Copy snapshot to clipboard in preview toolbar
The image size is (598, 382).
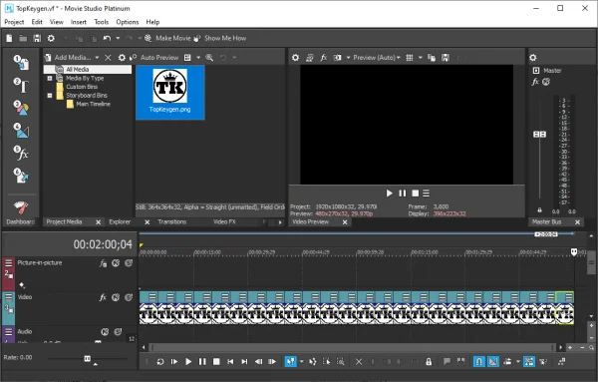coord(432,58)
